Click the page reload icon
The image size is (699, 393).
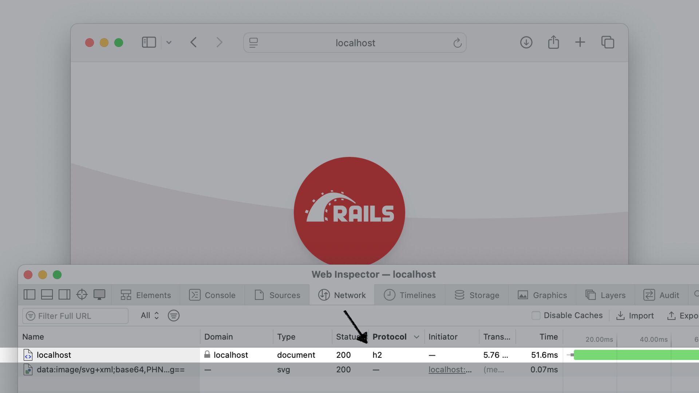pyautogui.click(x=457, y=43)
